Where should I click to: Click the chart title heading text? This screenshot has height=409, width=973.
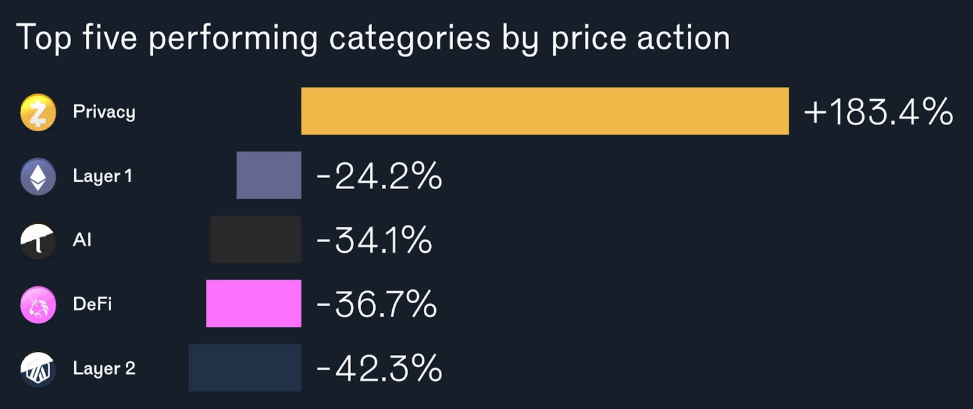pyautogui.click(x=373, y=38)
